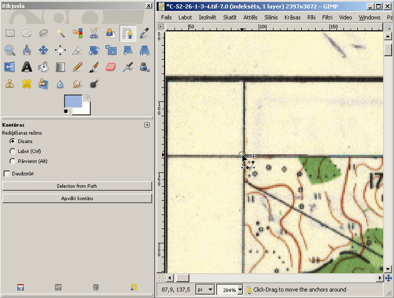Select the Scissors Select tool
Image resolution: width=394 pixels, height=298 pixels.
tap(94, 33)
